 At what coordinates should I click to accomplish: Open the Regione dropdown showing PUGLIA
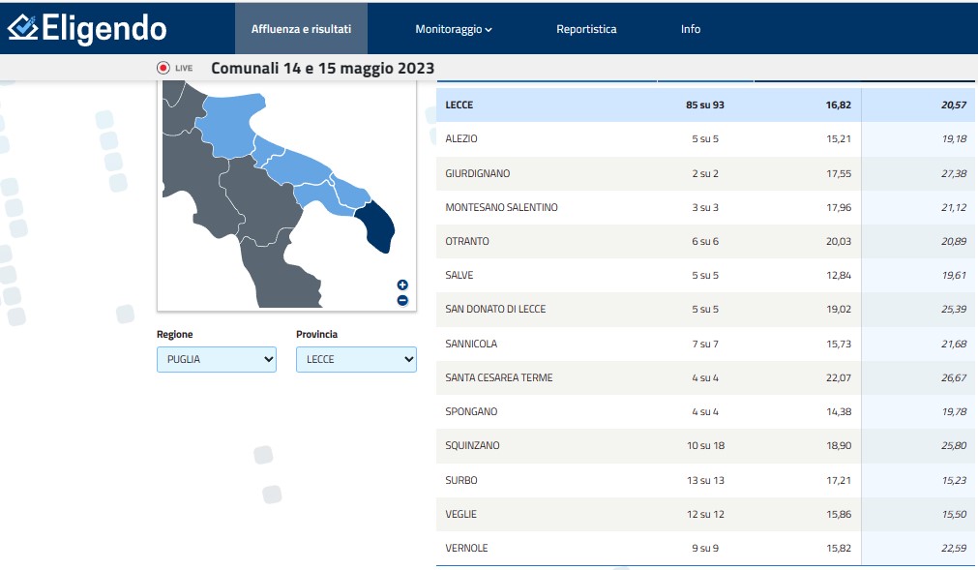click(x=217, y=359)
